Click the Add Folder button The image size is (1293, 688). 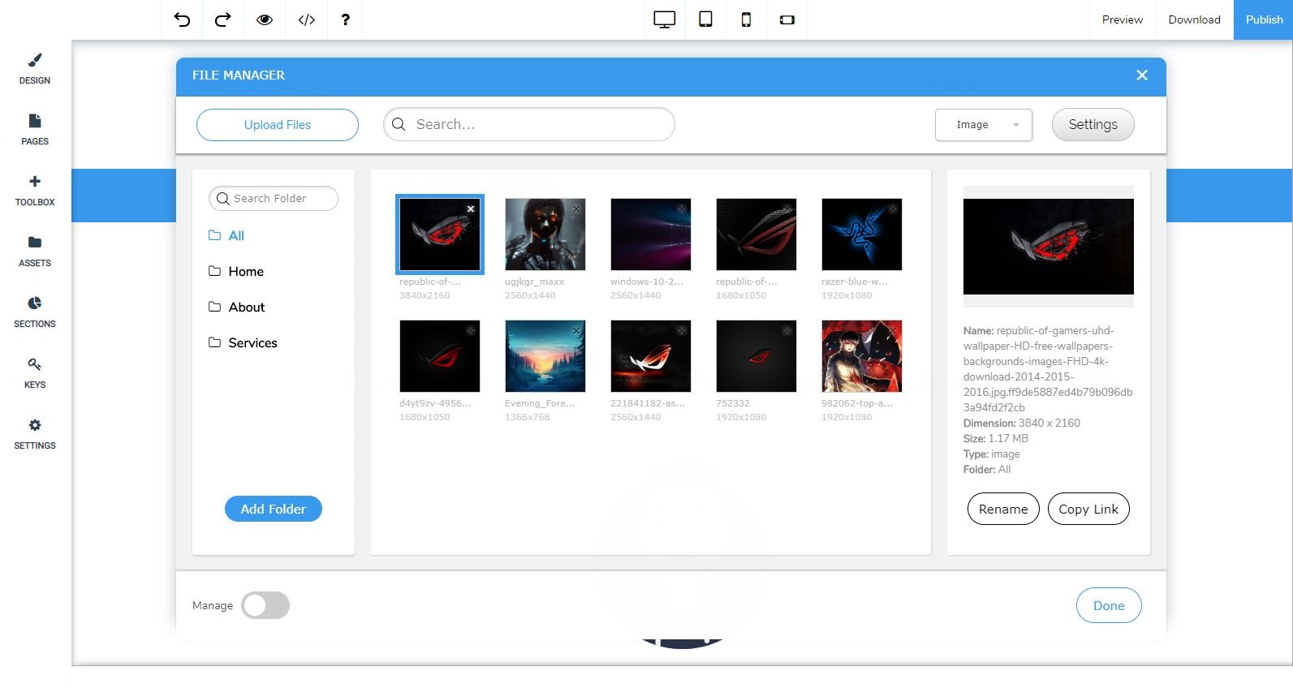click(x=274, y=509)
